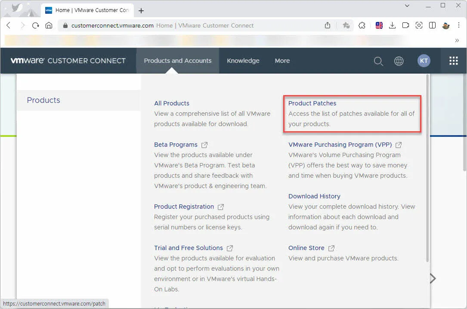Switch to the Home VMware Customer Connect tab
467x309 pixels.
86,10
